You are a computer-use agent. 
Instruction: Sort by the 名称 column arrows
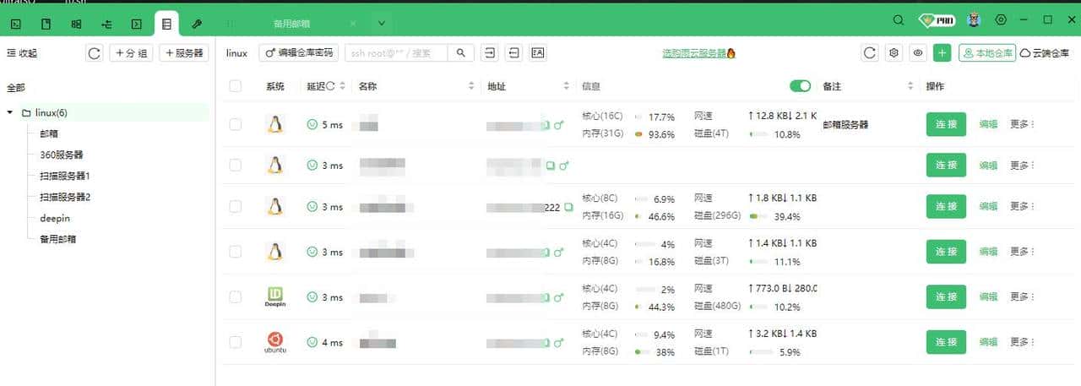point(471,86)
